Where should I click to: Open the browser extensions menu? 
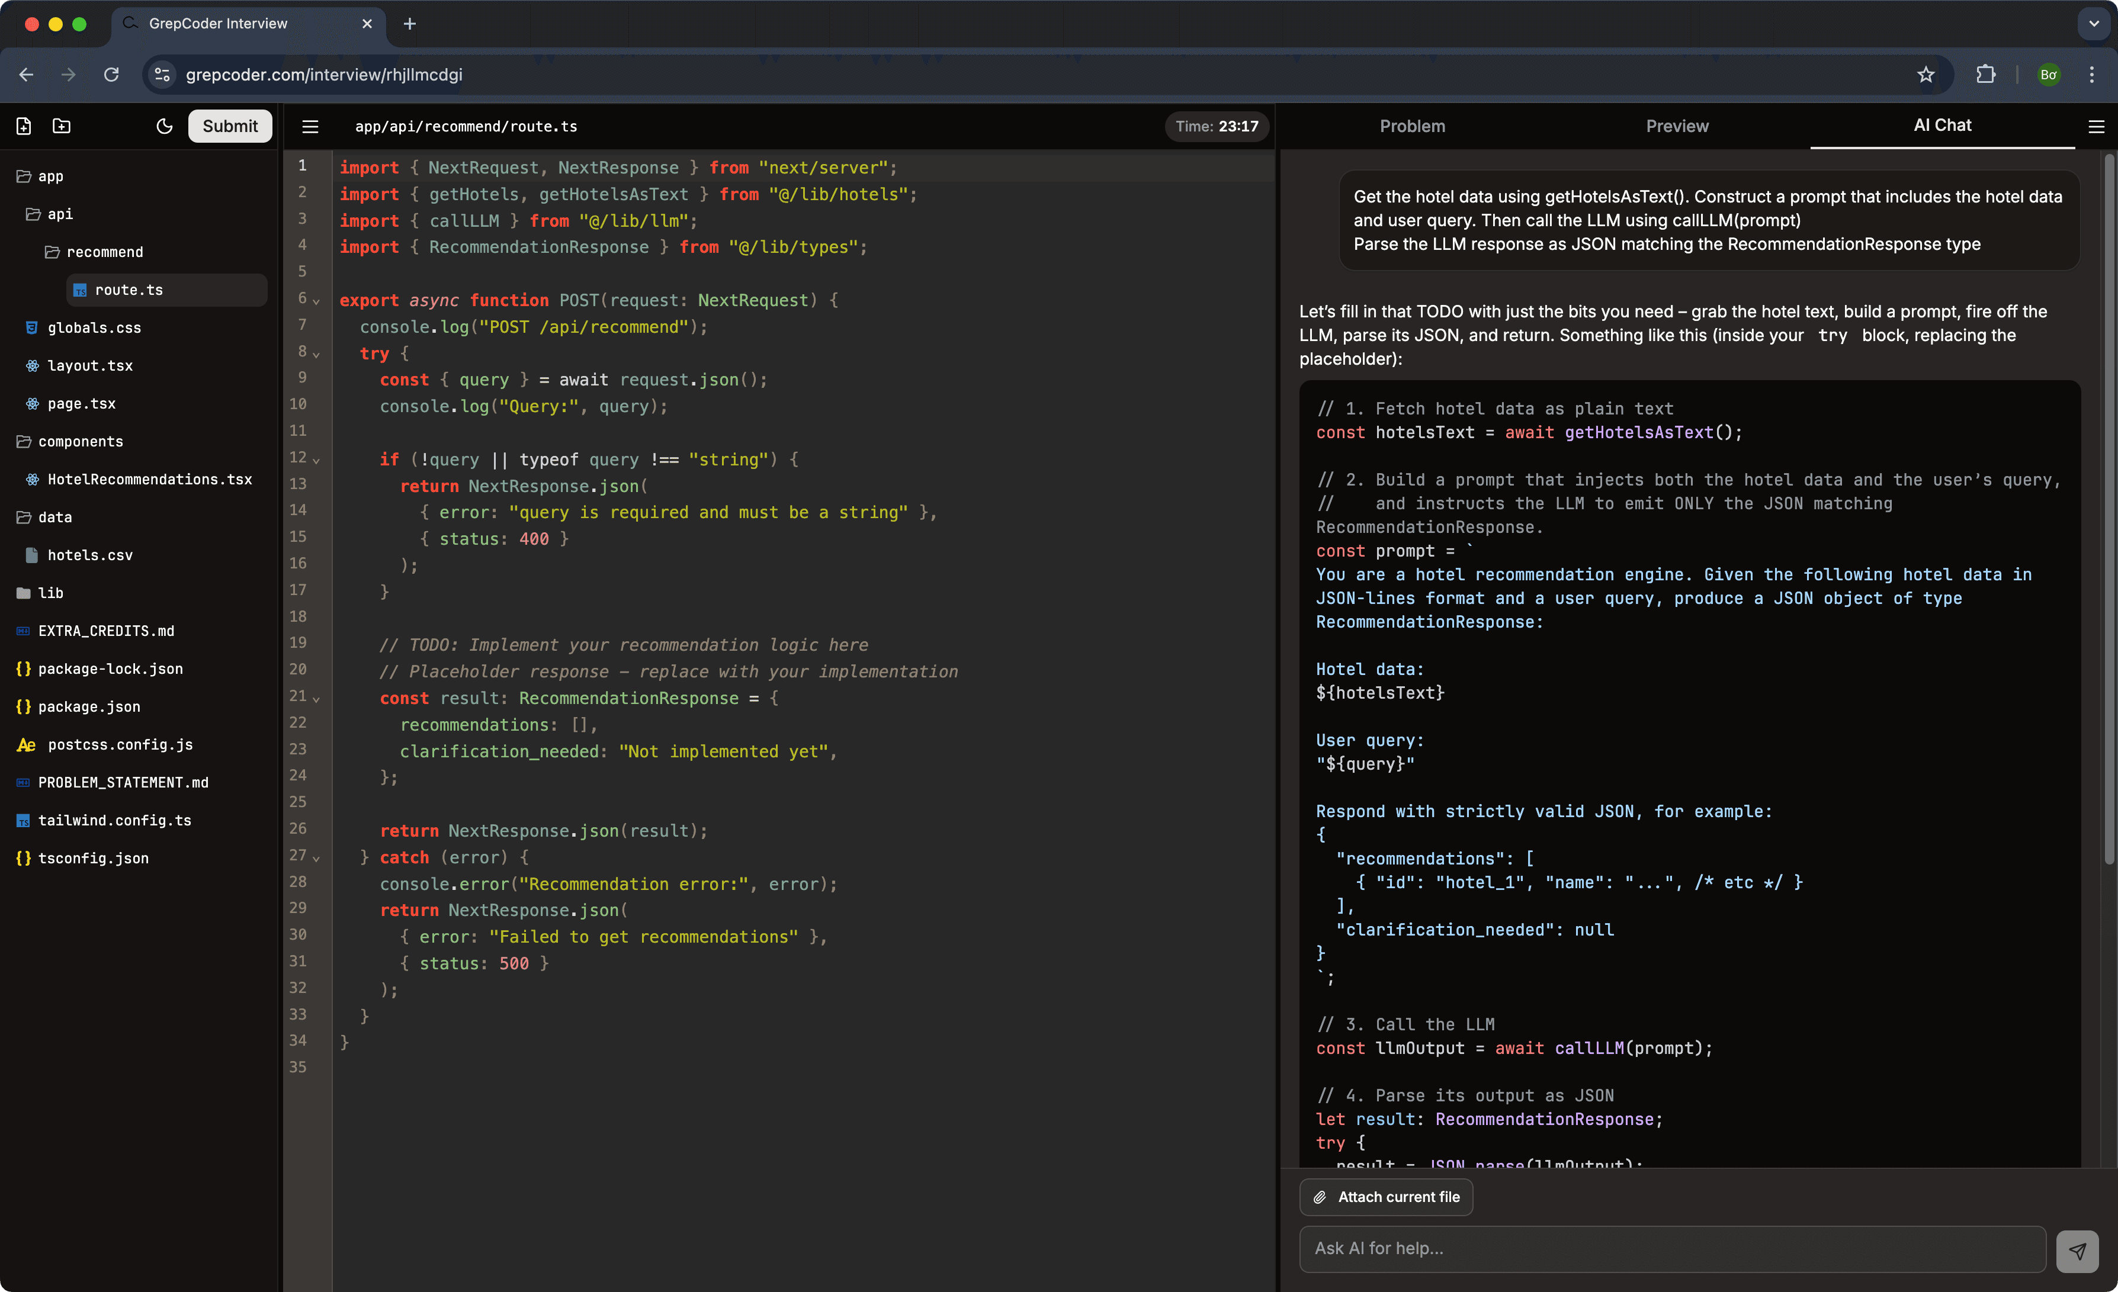point(1985,75)
